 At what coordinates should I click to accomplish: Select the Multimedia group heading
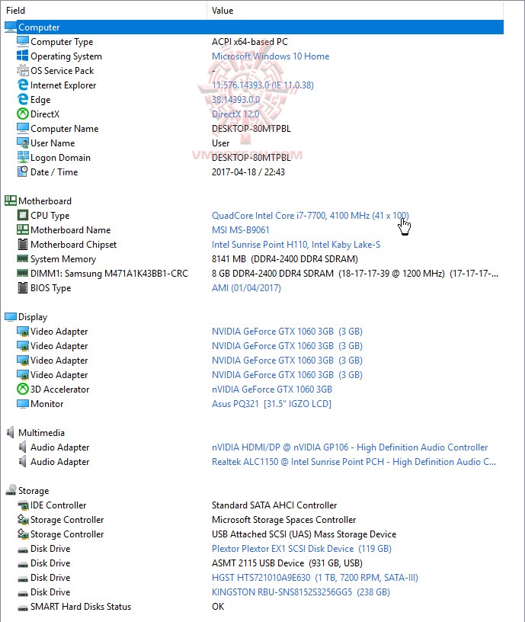pyautogui.click(x=41, y=433)
